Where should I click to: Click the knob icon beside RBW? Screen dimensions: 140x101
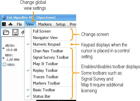(x=3, y=58)
